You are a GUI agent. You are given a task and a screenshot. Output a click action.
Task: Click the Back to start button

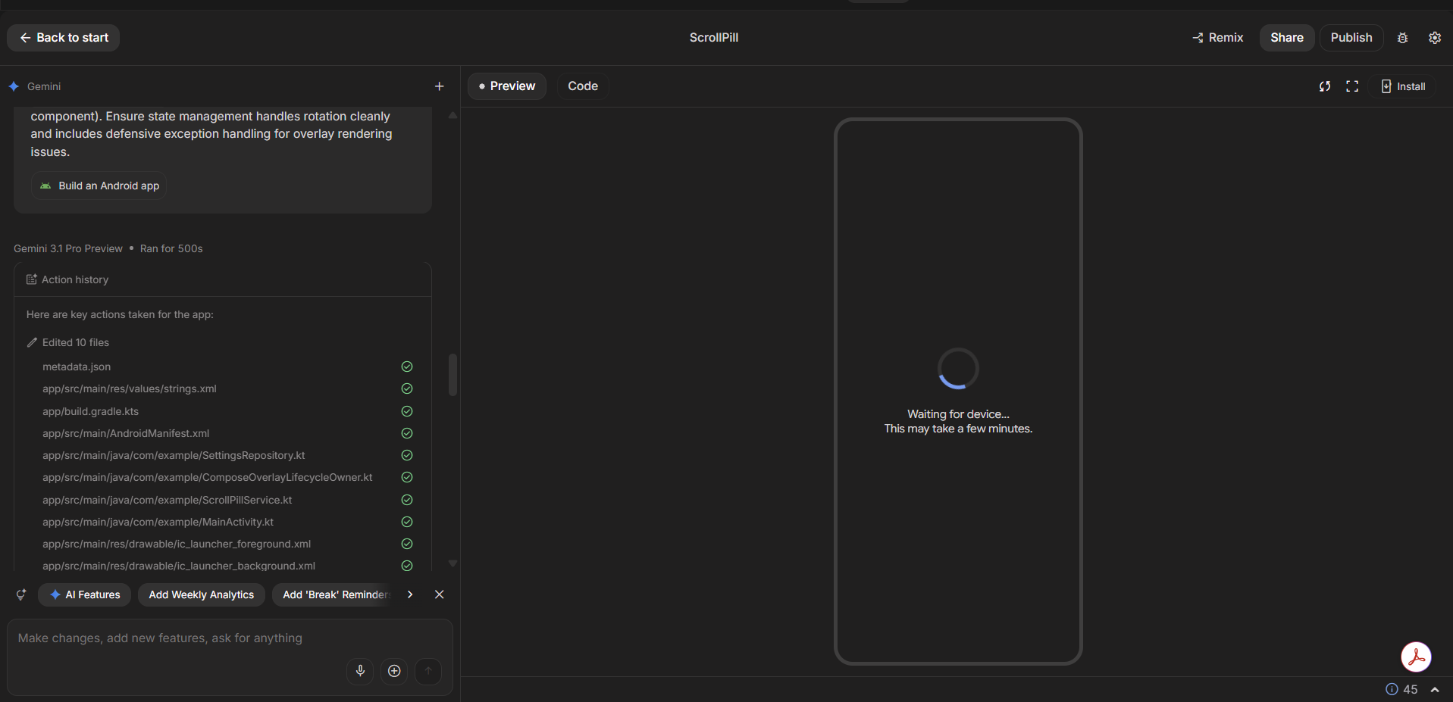[x=64, y=38]
